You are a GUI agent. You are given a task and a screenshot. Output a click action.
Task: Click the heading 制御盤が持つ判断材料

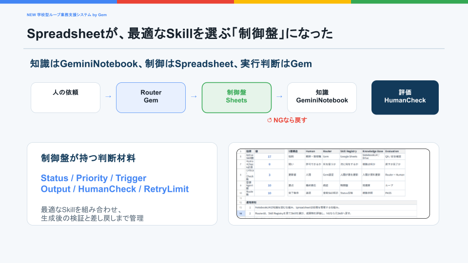pyautogui.click(x=88, y=158)
